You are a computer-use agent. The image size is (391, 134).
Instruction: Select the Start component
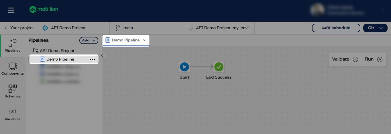point(184,67)
